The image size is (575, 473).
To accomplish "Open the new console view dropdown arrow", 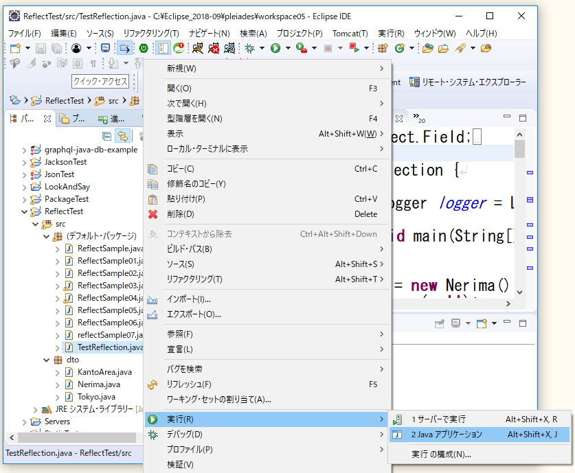I will 495,323.
